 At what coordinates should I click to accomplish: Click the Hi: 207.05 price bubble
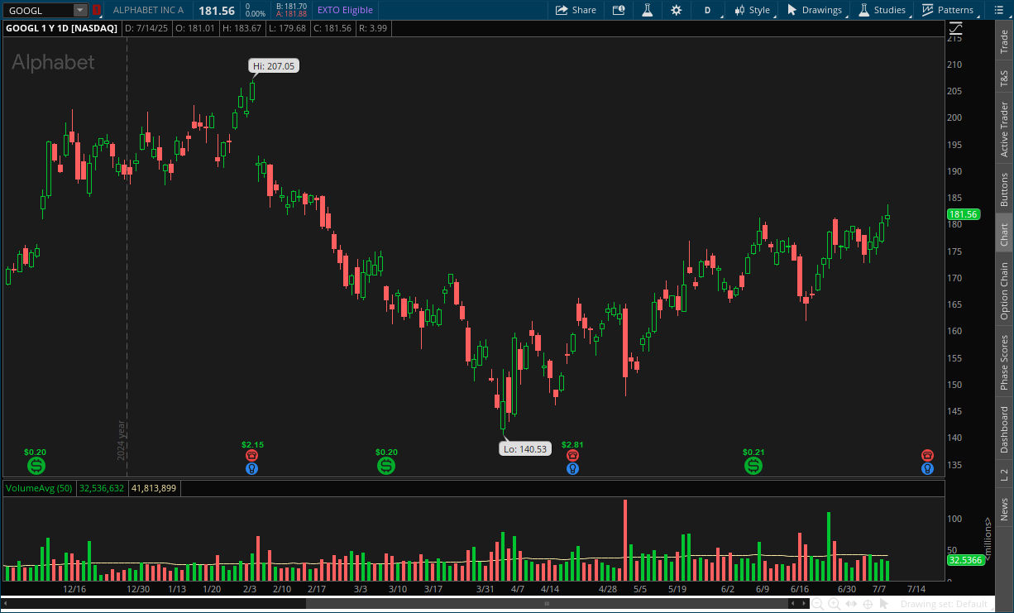click(x=274, y=66)
